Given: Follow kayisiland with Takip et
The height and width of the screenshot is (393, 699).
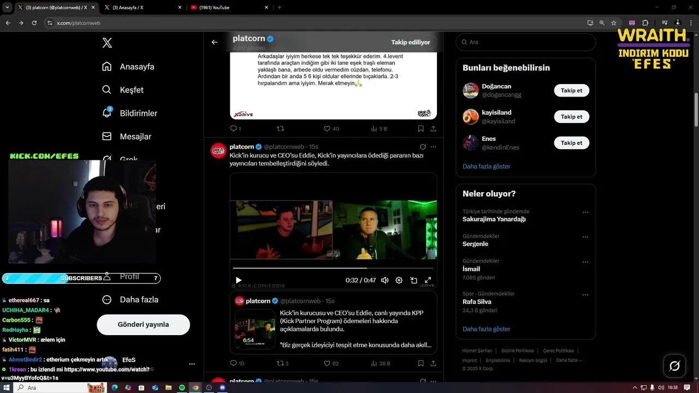Looking at the screenshot, I should tap(571, 117).
